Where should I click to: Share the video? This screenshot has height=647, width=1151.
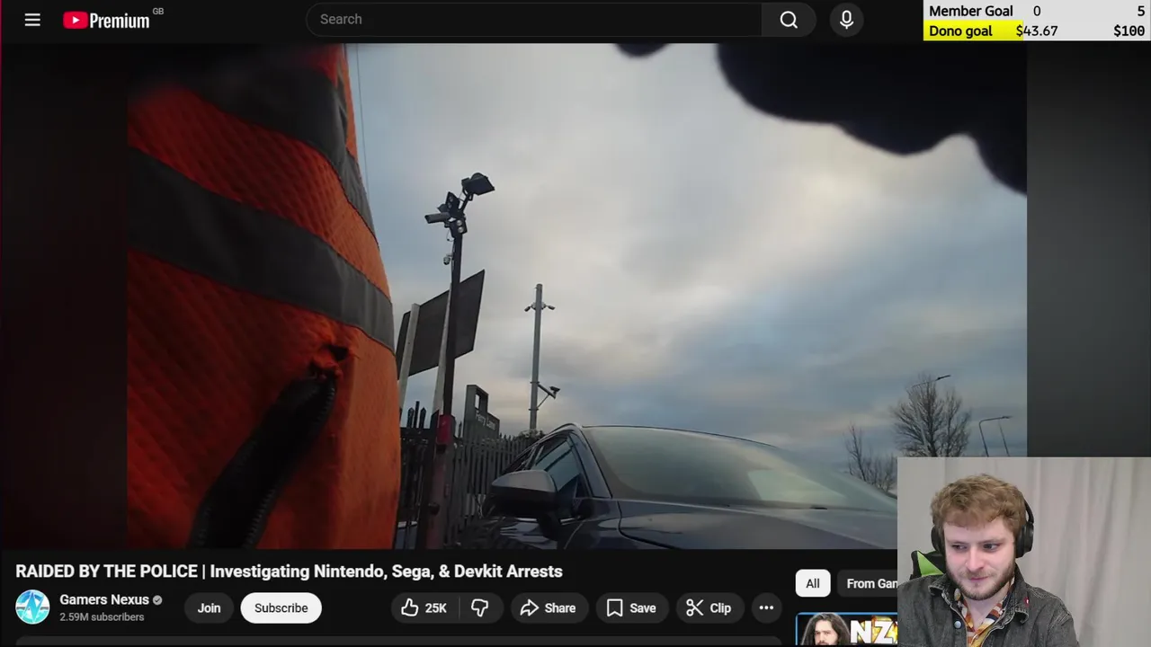[548, 607]
